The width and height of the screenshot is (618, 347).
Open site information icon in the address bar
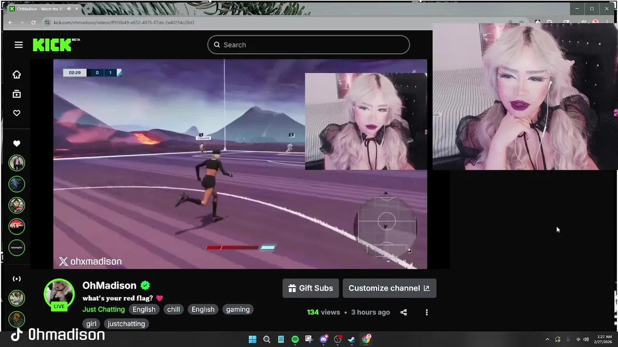point(47,22)
